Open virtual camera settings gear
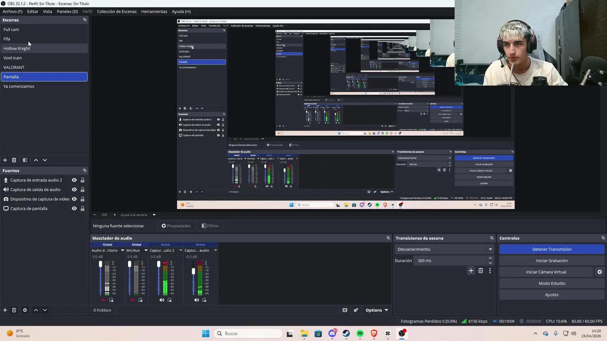The width and height of the screenshot is (607, 341). click(599, 272)
